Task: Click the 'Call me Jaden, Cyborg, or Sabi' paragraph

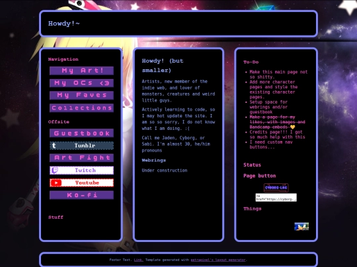Action: pos(176,144)
